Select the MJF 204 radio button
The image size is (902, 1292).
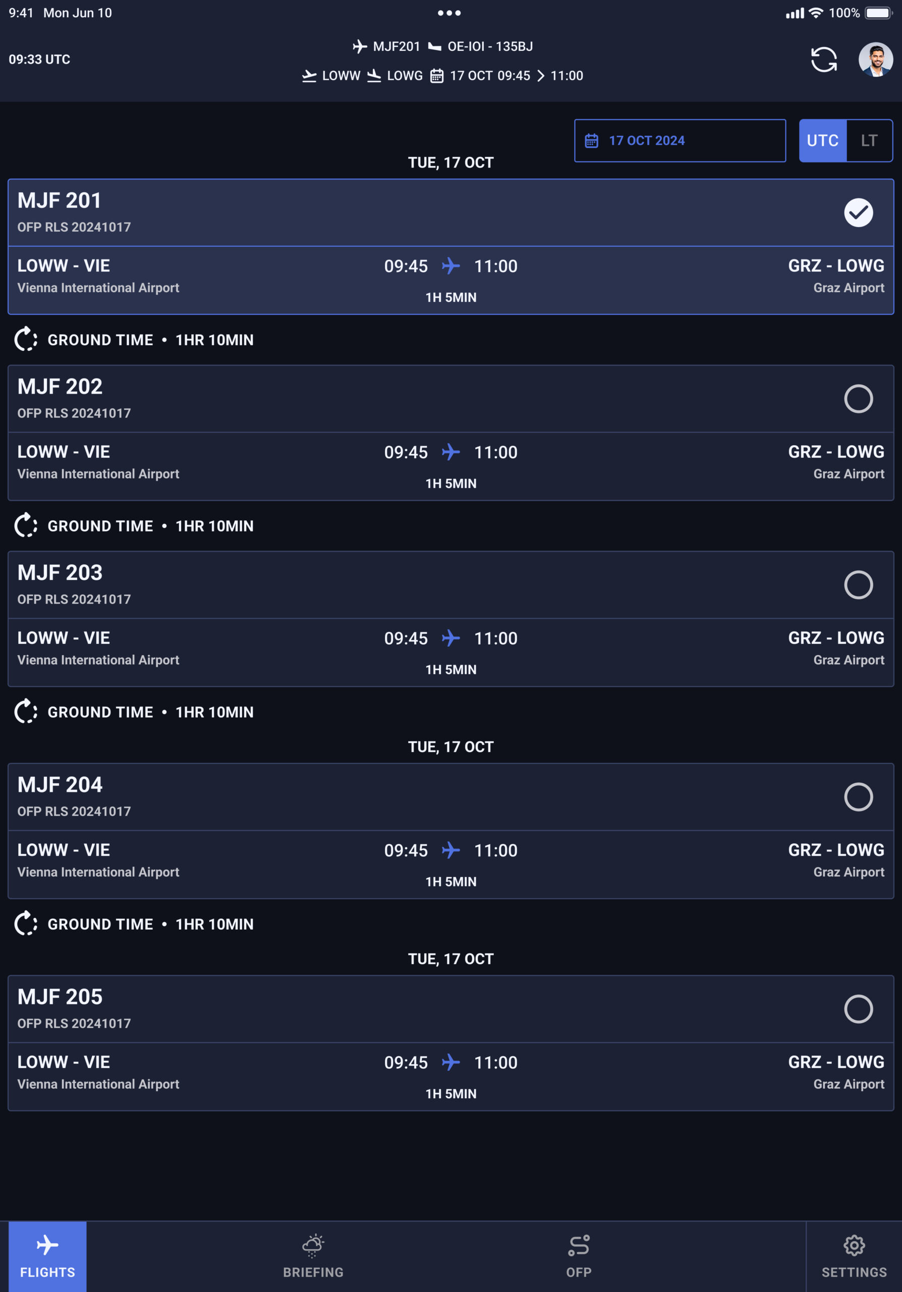tap(858, 797)
